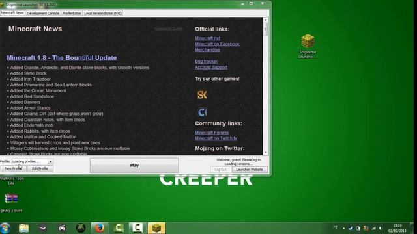Open the 'galaxy y duos' archive icon
The width and height of the screenshot is (417, 234).
point(11,203)
